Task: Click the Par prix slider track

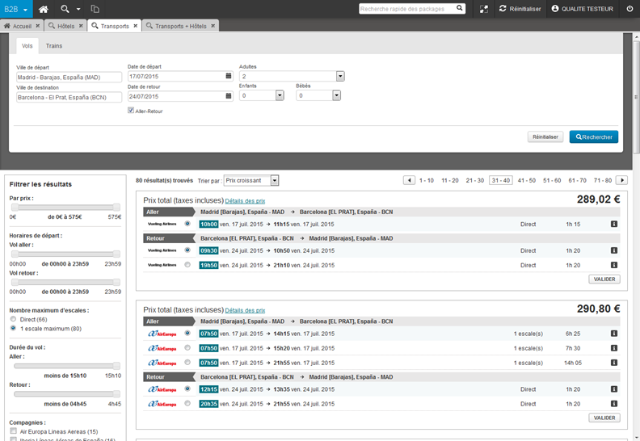Action: [65, 207]
